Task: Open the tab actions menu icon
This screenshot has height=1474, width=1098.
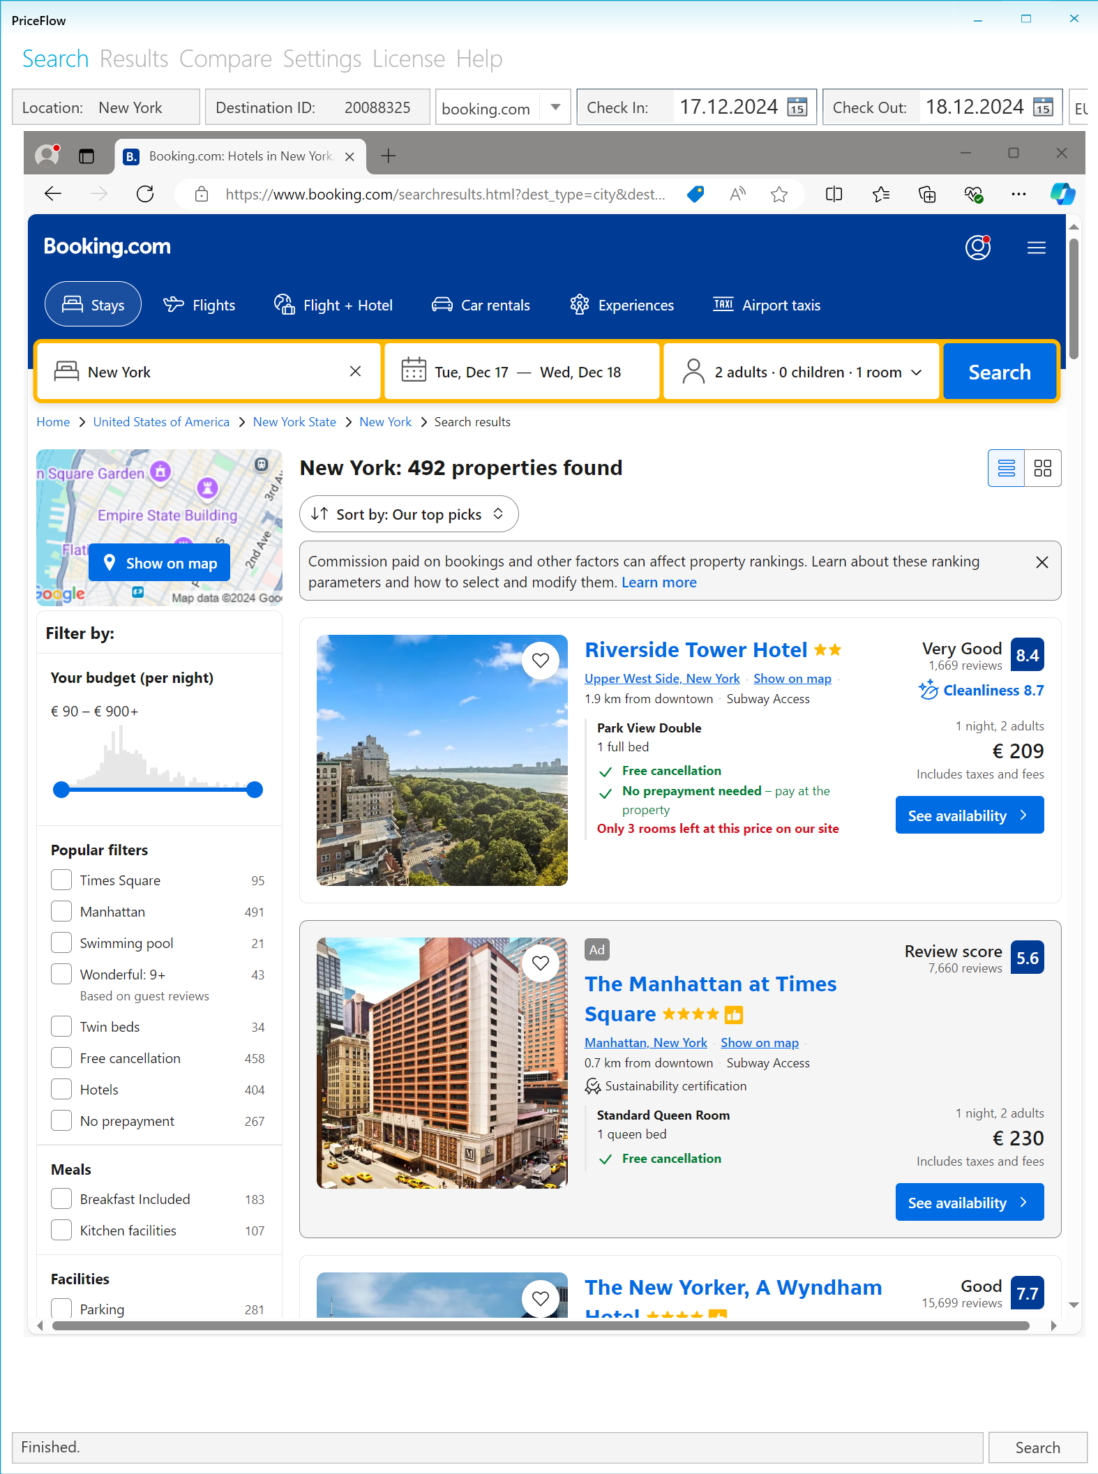Action: [x=87, y=156]
